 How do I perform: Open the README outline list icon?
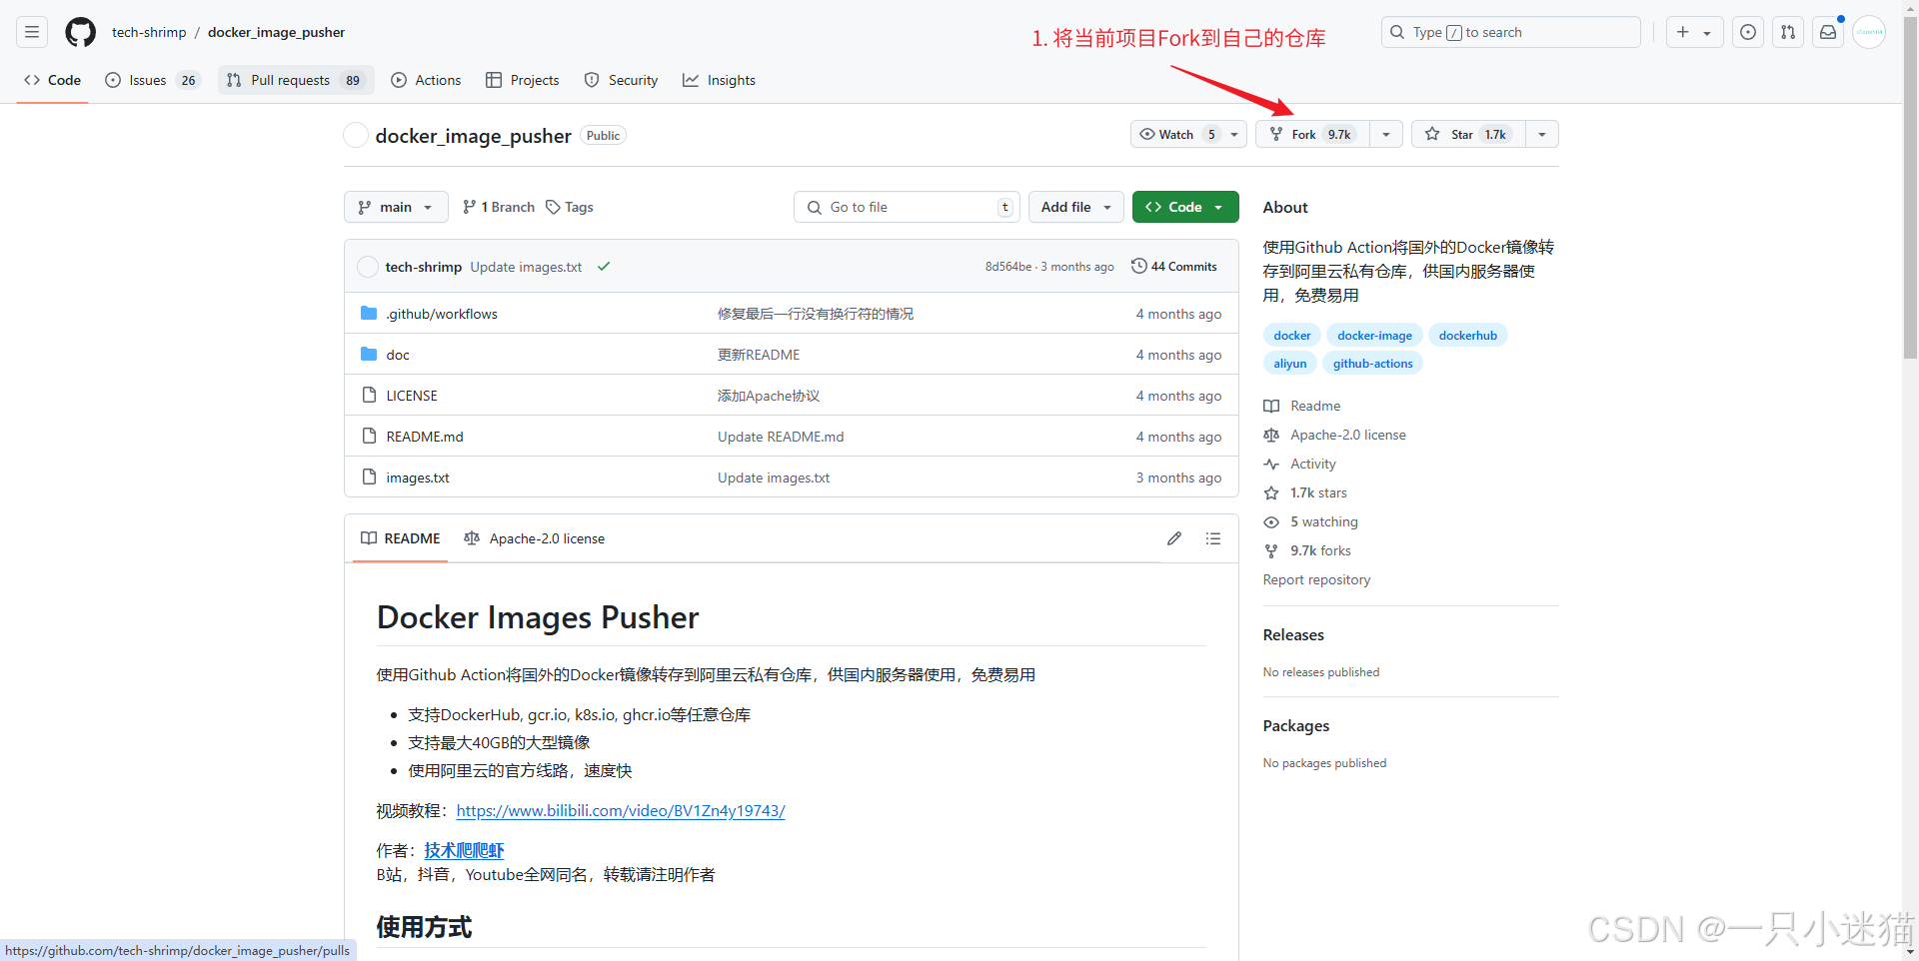[1213, 538]
